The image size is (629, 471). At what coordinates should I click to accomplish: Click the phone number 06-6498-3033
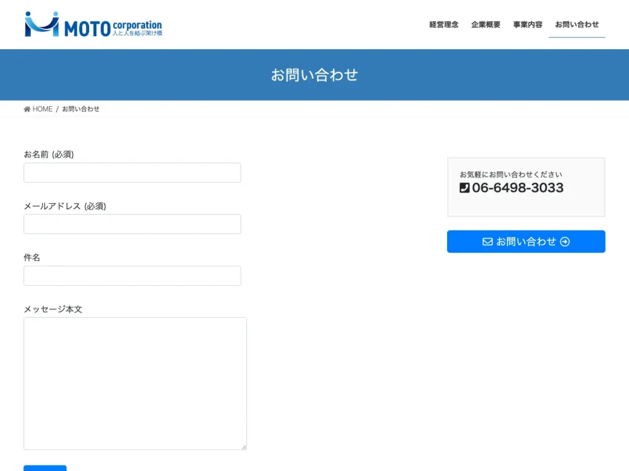[x=517, y=188]
